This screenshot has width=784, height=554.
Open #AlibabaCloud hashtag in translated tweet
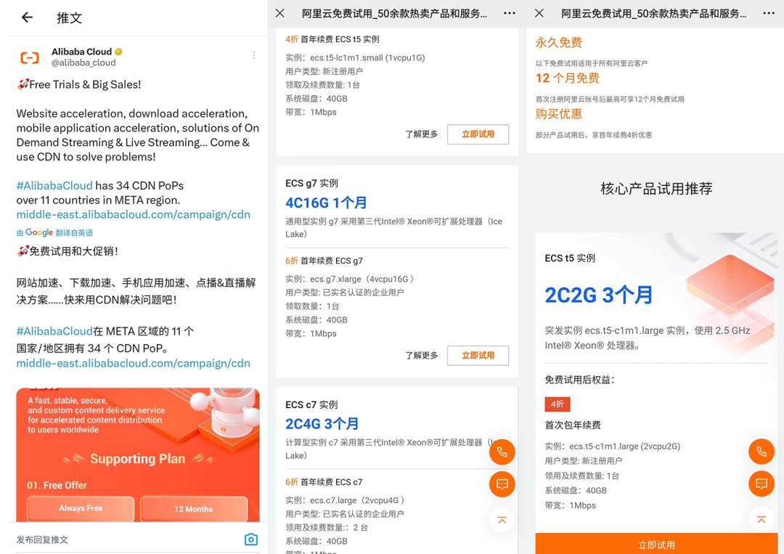point(54,331)
